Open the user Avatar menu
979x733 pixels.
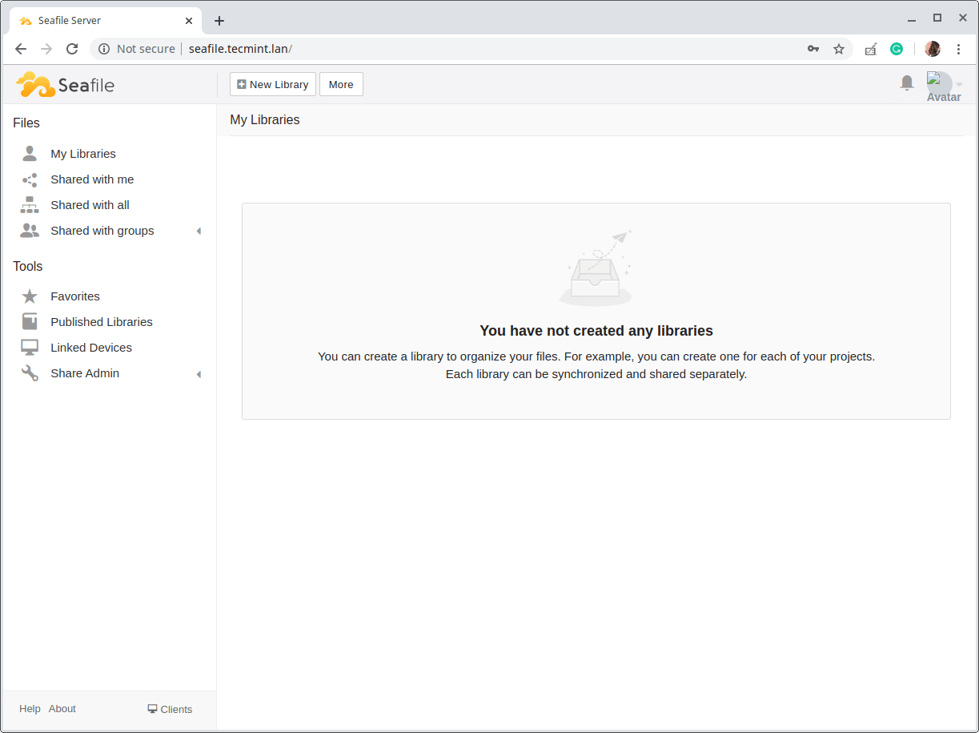(x=940, y=85)
